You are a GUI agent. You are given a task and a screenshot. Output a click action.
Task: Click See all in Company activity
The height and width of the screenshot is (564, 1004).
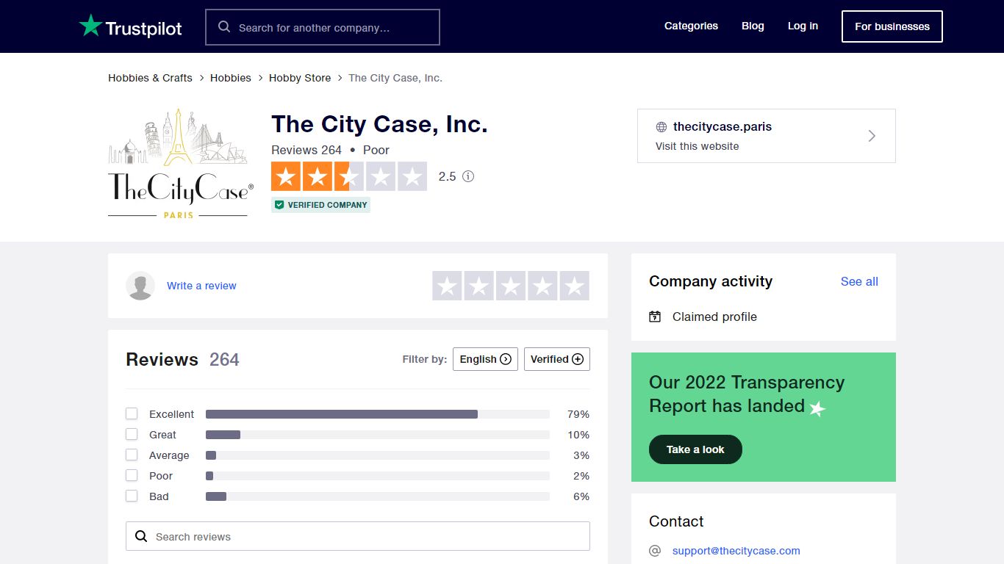pyautogui.click(x=859, y=281)
